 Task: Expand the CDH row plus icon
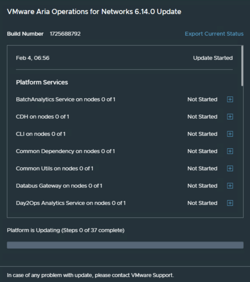tap(230, 117)
